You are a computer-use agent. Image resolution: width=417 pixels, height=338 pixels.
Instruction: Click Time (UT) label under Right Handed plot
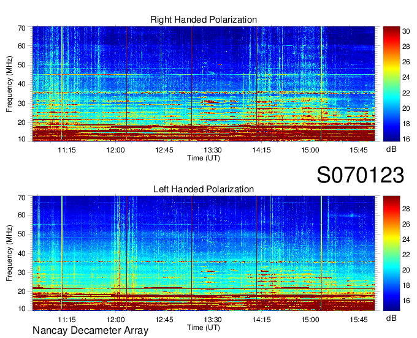click(x=204, y=158)
